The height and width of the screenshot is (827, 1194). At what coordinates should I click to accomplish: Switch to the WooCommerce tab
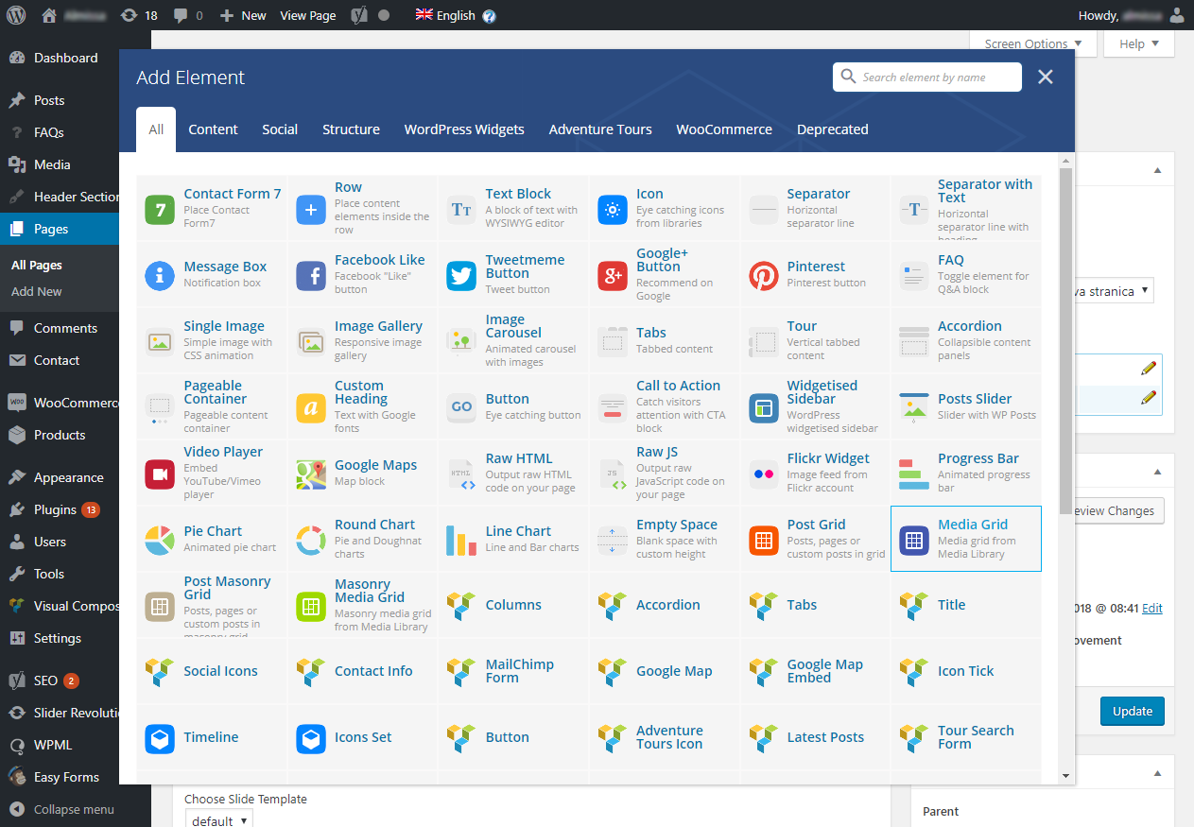coord(724,129)
